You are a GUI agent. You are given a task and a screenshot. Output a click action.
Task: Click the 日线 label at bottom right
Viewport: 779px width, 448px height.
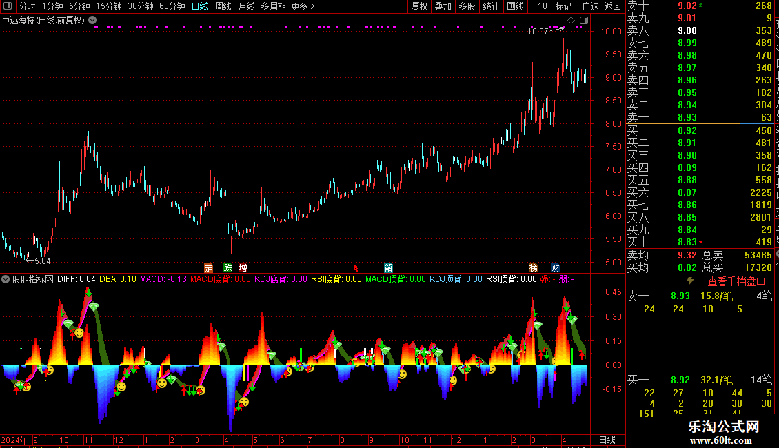[x=607, y=440]
